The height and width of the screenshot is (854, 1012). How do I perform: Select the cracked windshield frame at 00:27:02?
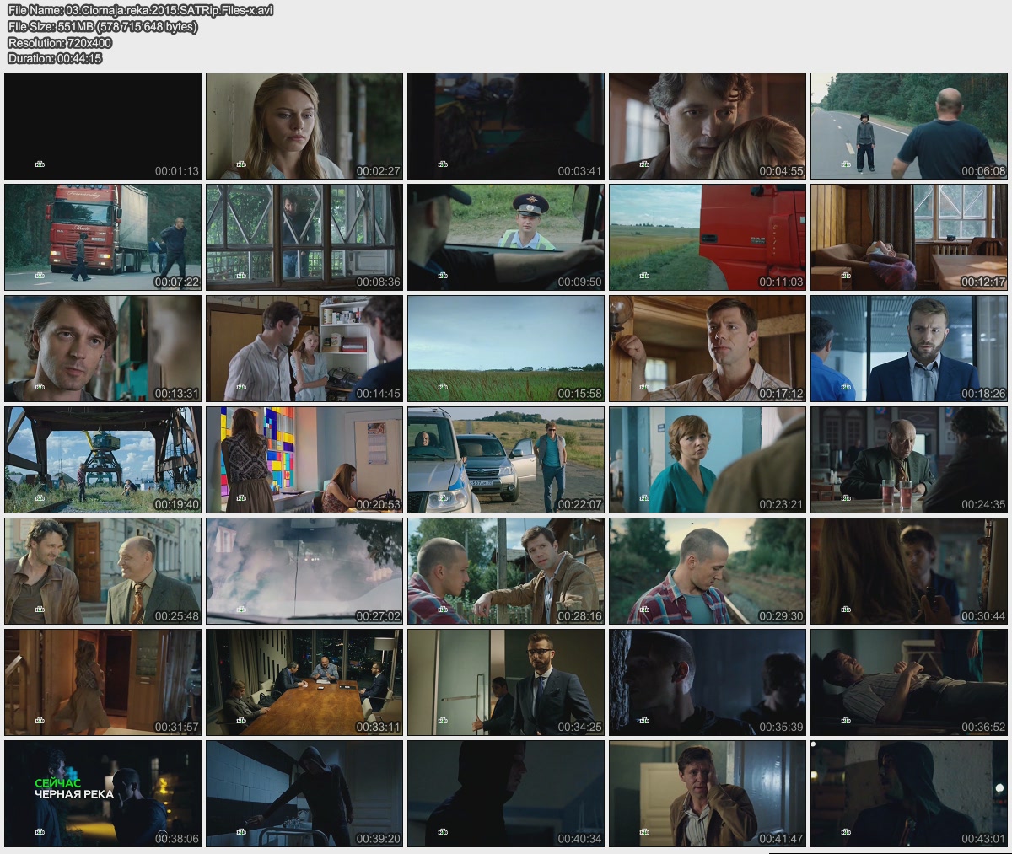304,571
